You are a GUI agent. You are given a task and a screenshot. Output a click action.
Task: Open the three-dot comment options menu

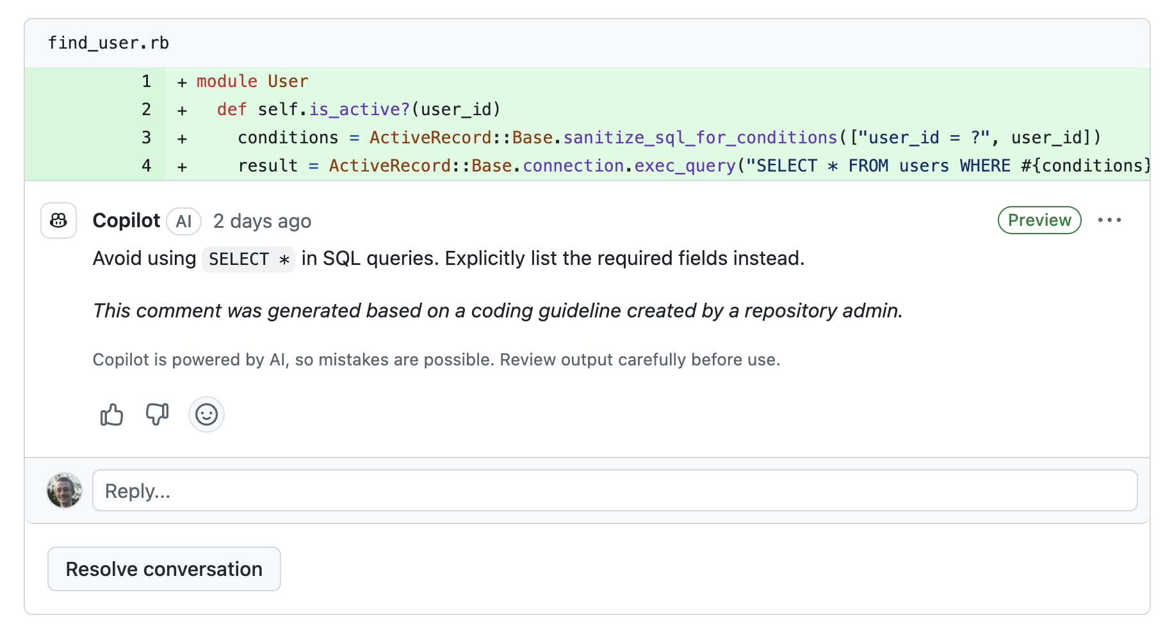1109,220
